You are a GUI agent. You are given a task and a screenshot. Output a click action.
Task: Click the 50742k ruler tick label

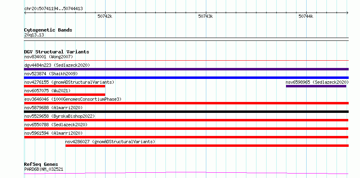[105, 16]
